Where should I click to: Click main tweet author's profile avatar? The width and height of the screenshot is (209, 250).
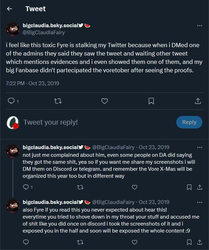pyautogui.click(x=13, y=29)
